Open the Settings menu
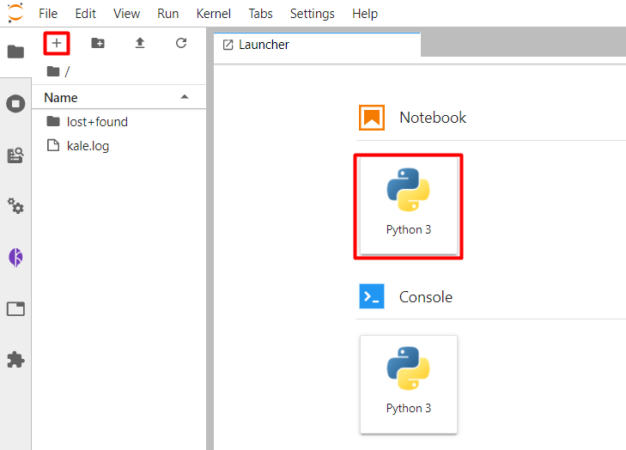Screen dimensions: 626x450 313,14
